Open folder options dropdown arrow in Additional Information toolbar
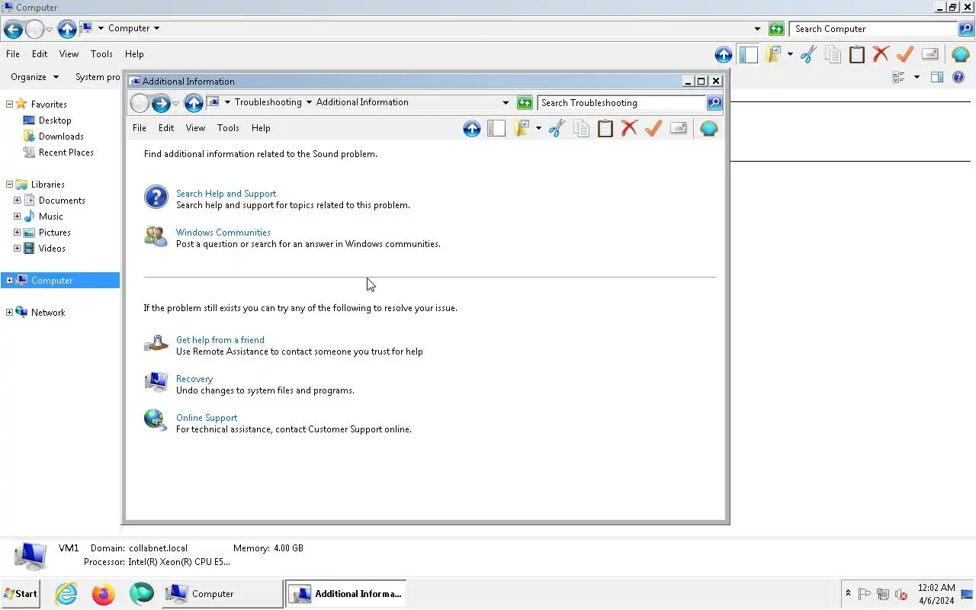This screenshot has width=976, height=610. click(x=538, y=129)
